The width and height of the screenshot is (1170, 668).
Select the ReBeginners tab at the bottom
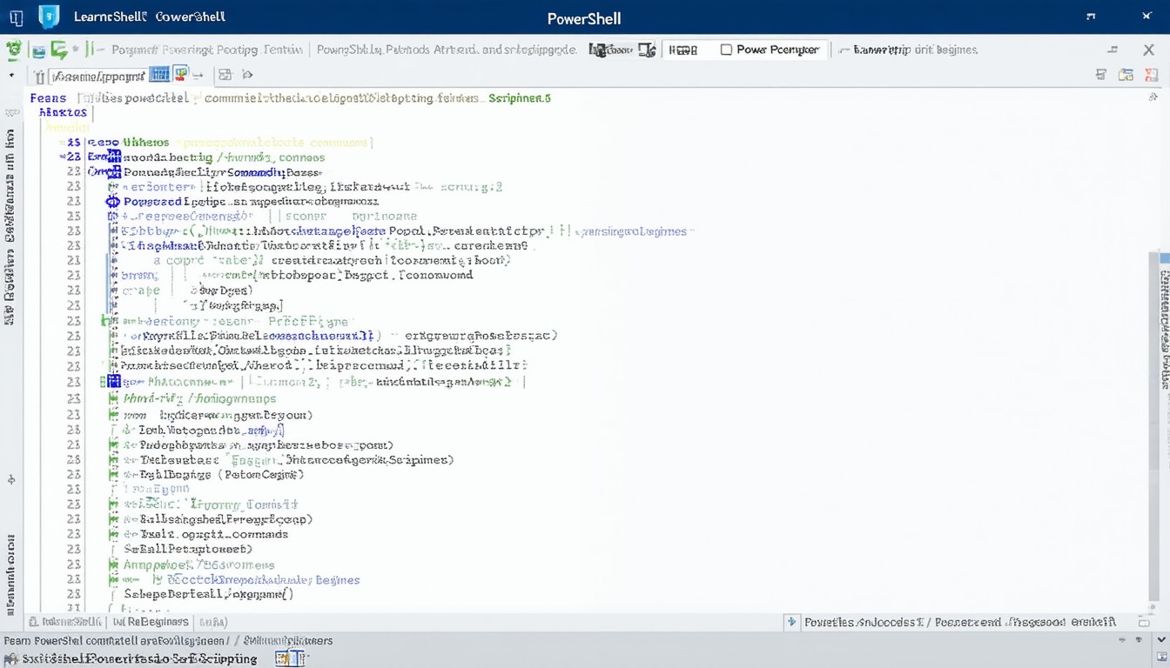pyautogui.click(x=151, y=622)
